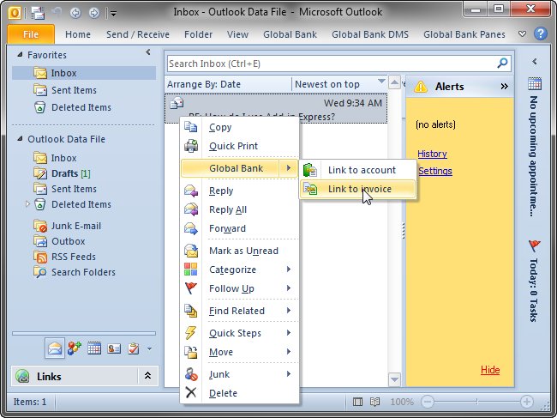Click the search magnifier icon
This screenshot has width=557, height=418.
click(502, 64)
